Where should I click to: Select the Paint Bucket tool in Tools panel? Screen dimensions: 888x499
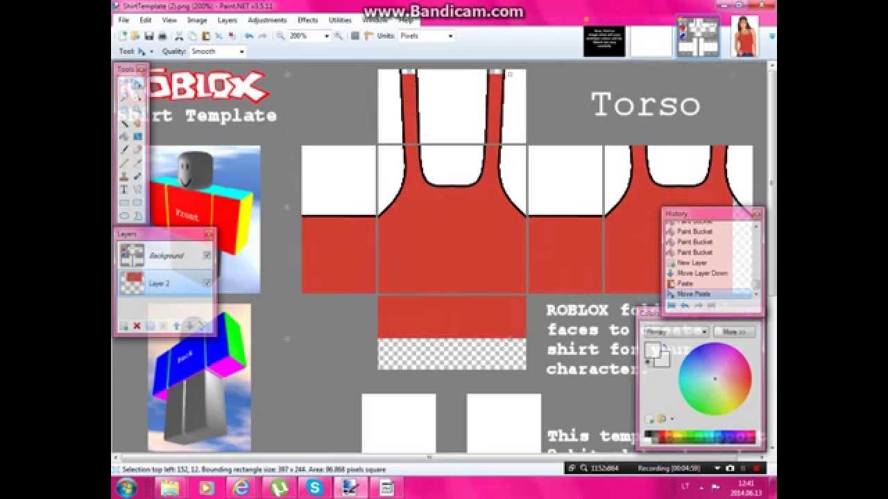(124, 137)
